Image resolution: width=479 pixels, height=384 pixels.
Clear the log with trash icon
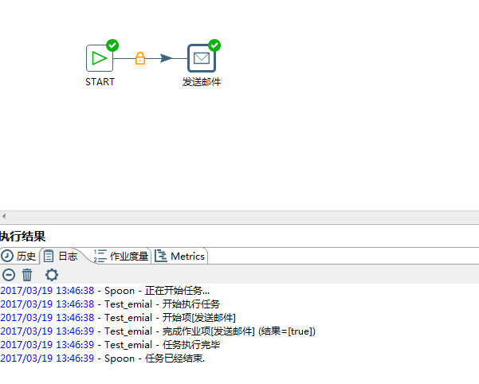click(x=27, y=275)
